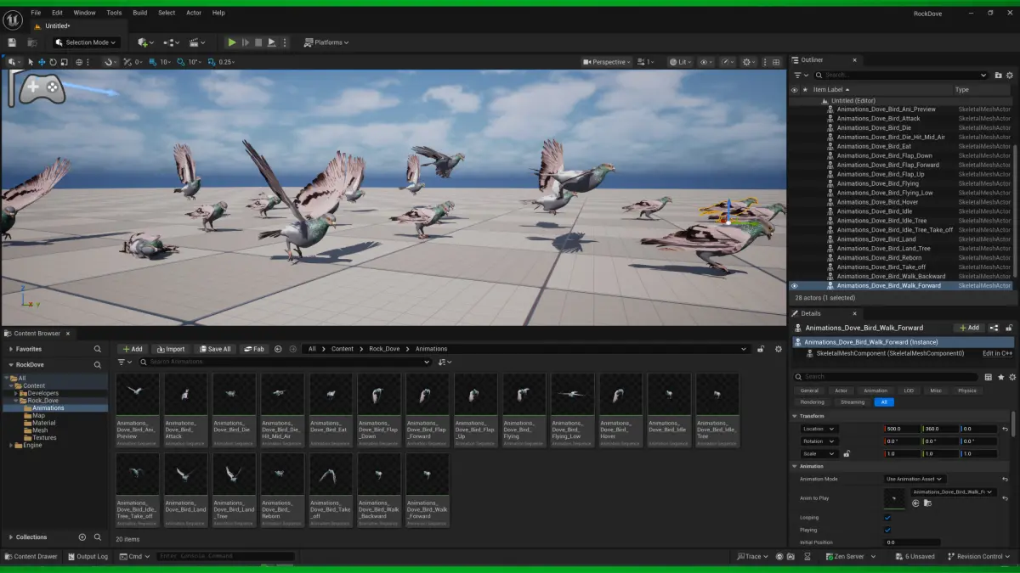This screenshot has width=1020, height=573.
Task: Click Add in the Content Browser
Action: coord(132,349)
